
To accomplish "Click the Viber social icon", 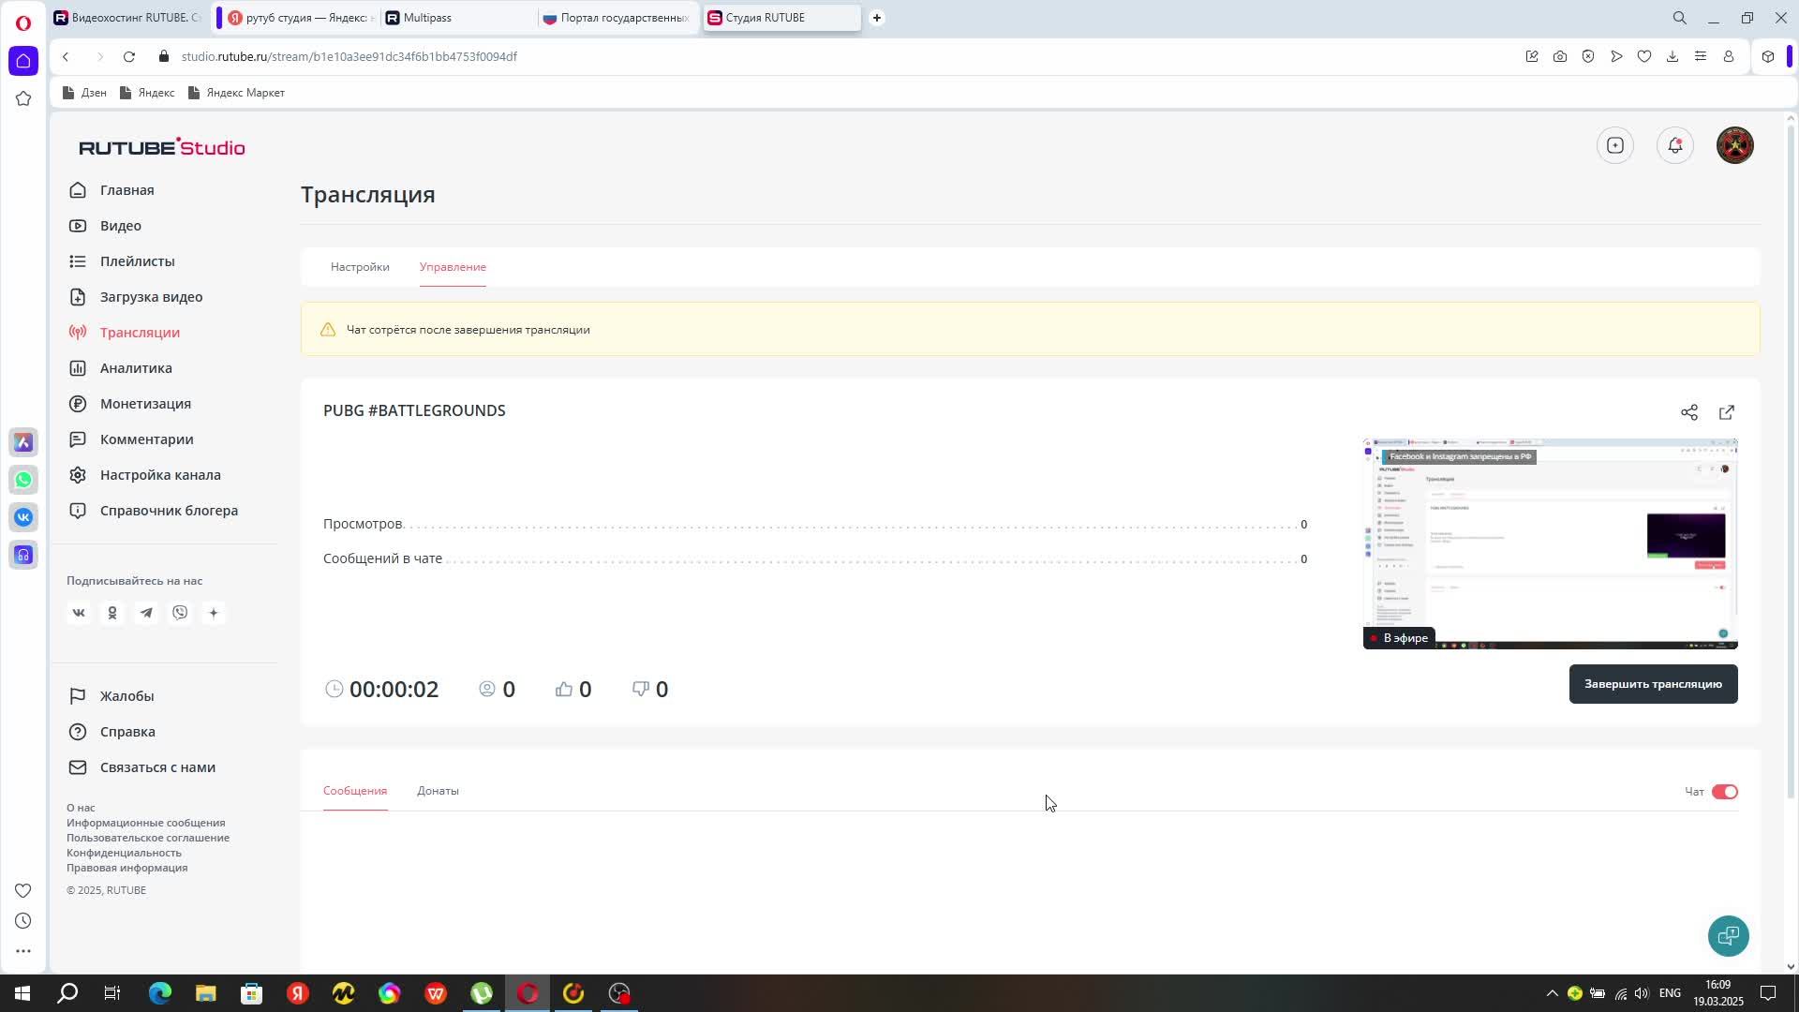I will [x=180, y=613].
